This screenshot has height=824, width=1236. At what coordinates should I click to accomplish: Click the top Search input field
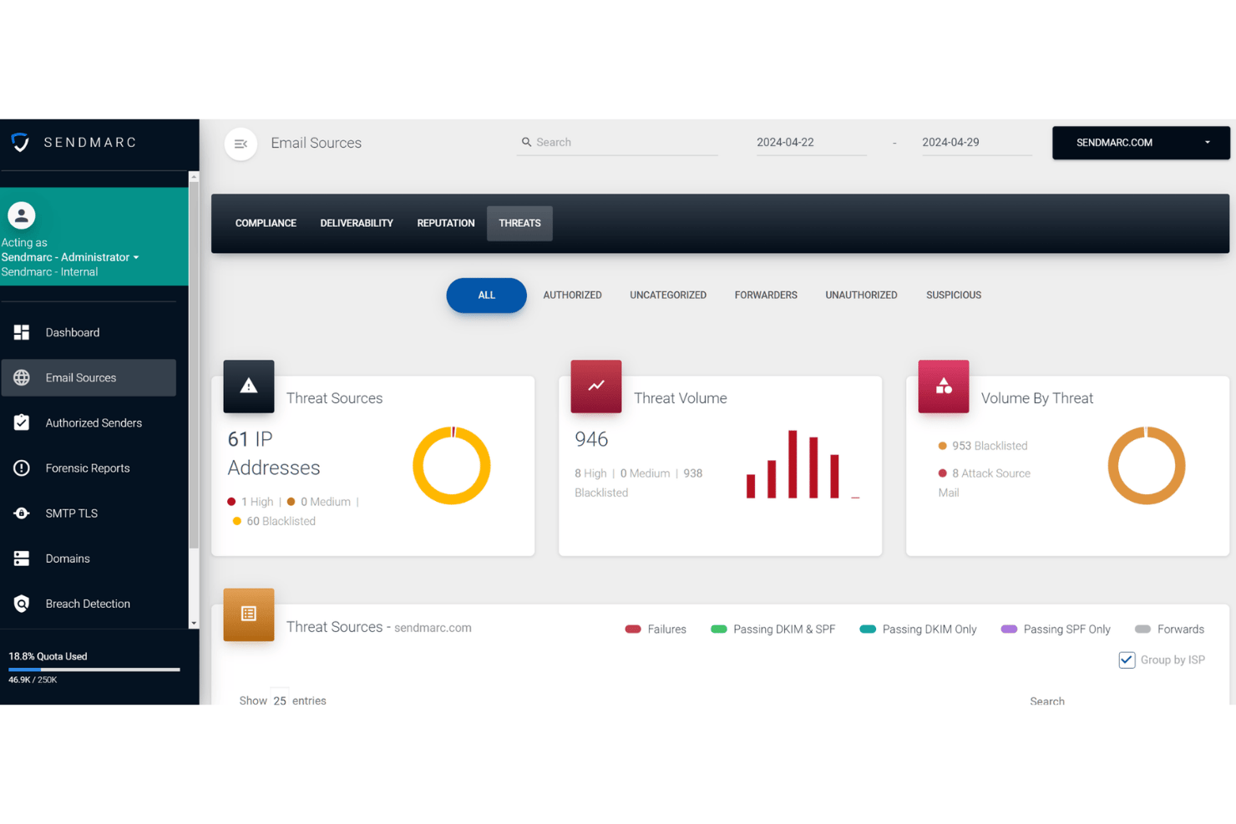pyautogui.click(x=617, y=143)
